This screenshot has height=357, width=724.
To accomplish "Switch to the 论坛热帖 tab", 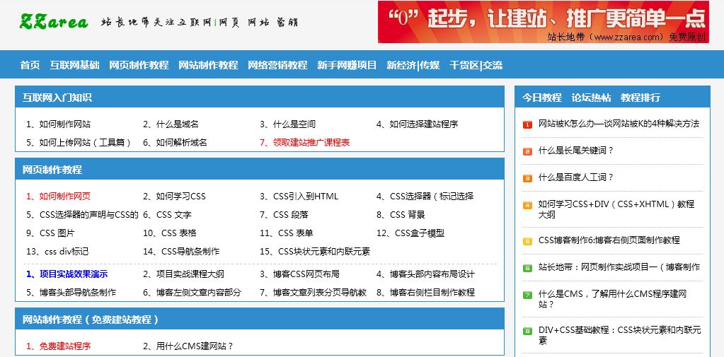I will [591, 98].
